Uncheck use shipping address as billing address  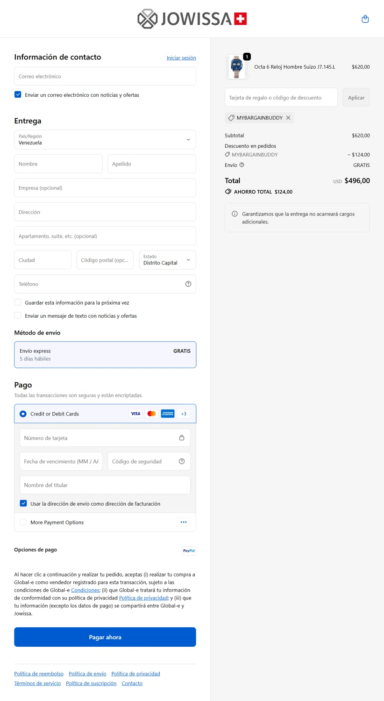pyautogui.click(x=23, y=503)
